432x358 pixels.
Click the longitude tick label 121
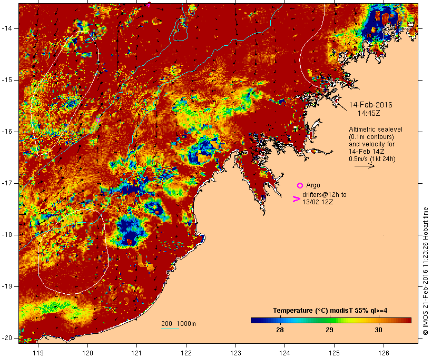click(136, 353)
